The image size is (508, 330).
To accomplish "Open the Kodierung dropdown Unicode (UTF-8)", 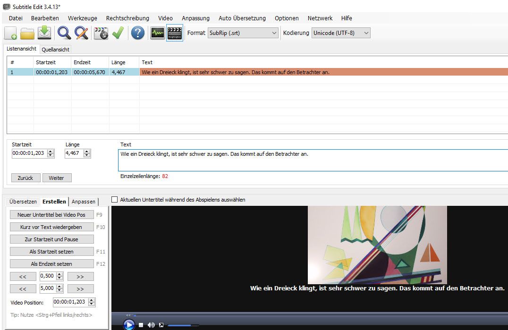I will click(341, 33).
